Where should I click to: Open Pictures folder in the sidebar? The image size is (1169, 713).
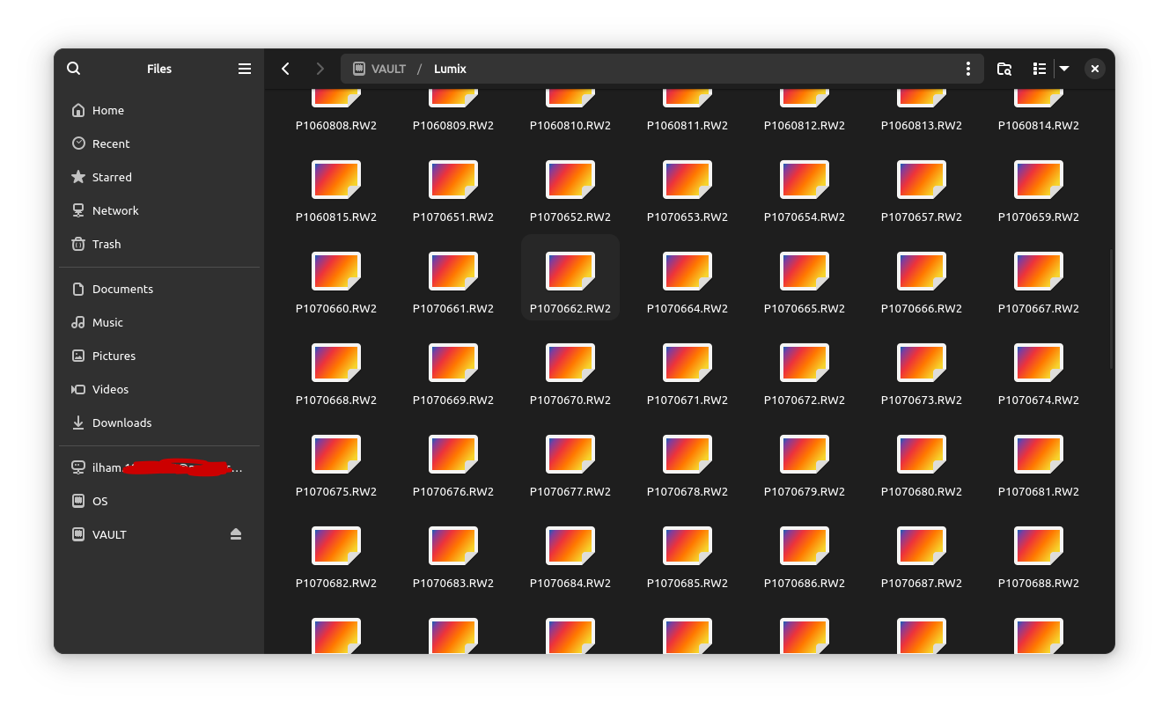[x=159, y=356]
